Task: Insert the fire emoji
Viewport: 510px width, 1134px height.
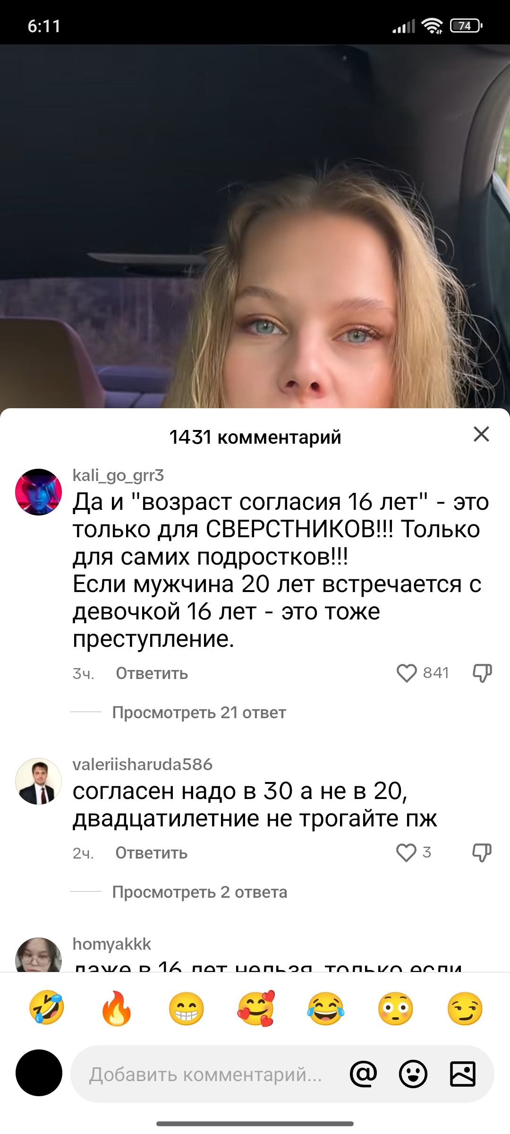Action: tap(116, 1007)
